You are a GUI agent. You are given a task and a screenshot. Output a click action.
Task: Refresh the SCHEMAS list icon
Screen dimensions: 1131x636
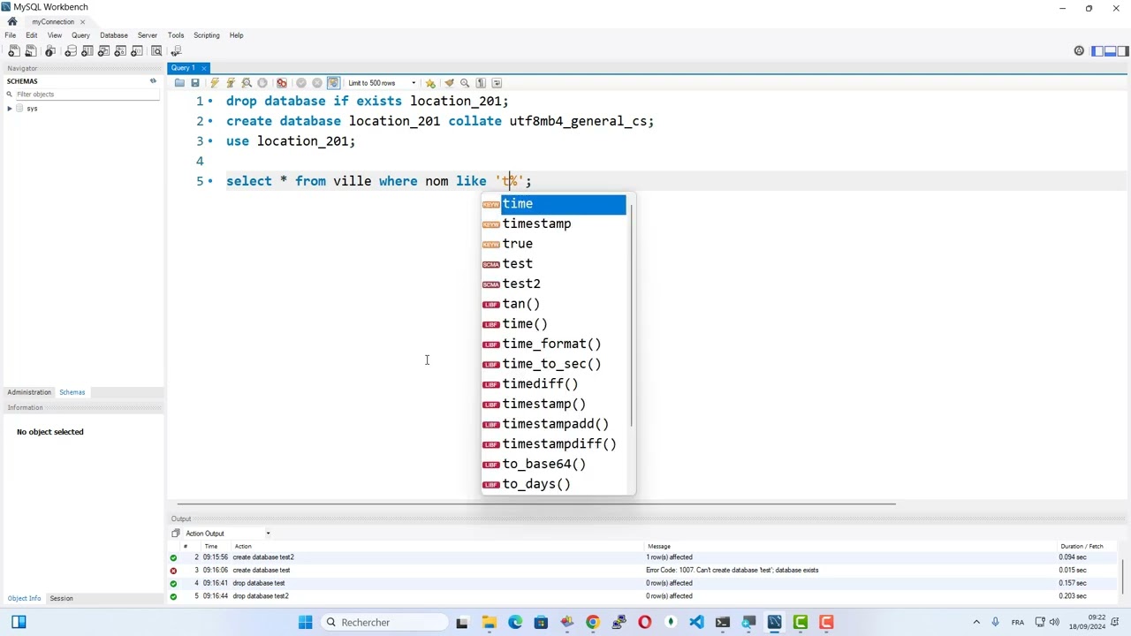153,81
